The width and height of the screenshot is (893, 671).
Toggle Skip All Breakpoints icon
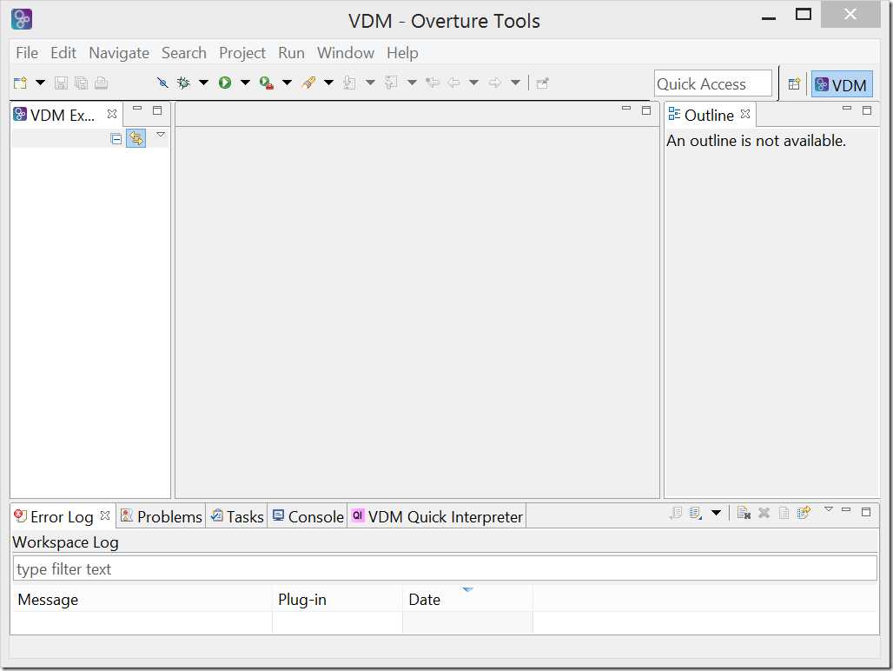(163, 83)
